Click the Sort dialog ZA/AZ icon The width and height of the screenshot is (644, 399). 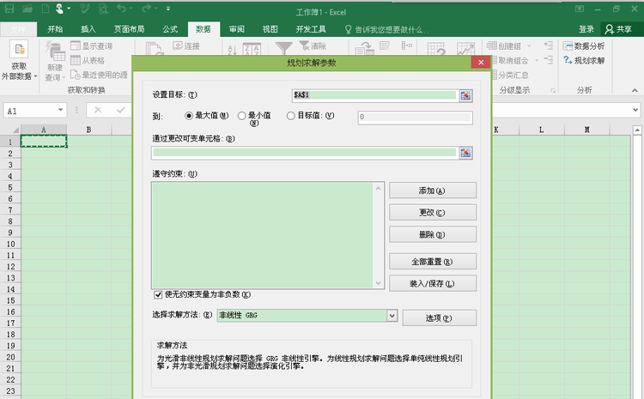pyautogui.click(x=252, y=49)
